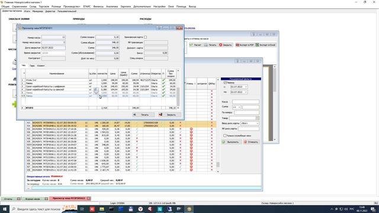This screenshot has width=379, height=213.
Task: Click the Наименование column header
Action: pyautogui.click(x=57, y=73)
